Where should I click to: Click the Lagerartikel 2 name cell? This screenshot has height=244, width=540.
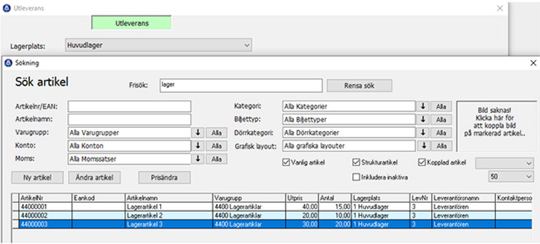pos(169,216)
